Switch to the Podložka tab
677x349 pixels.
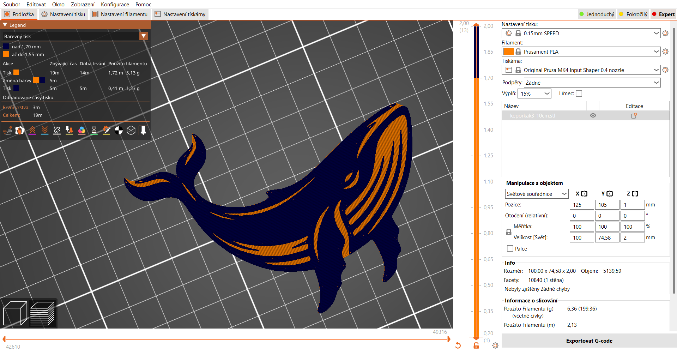(x=19, y=14)
